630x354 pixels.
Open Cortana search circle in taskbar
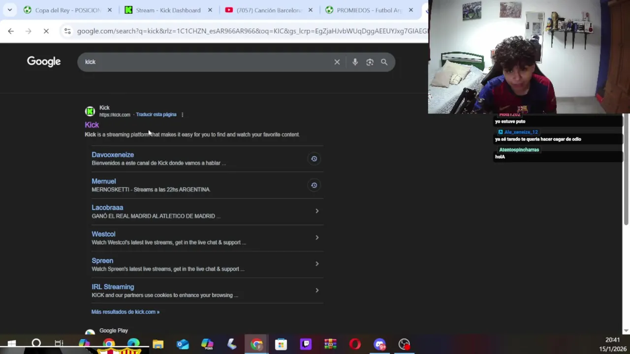36,344
